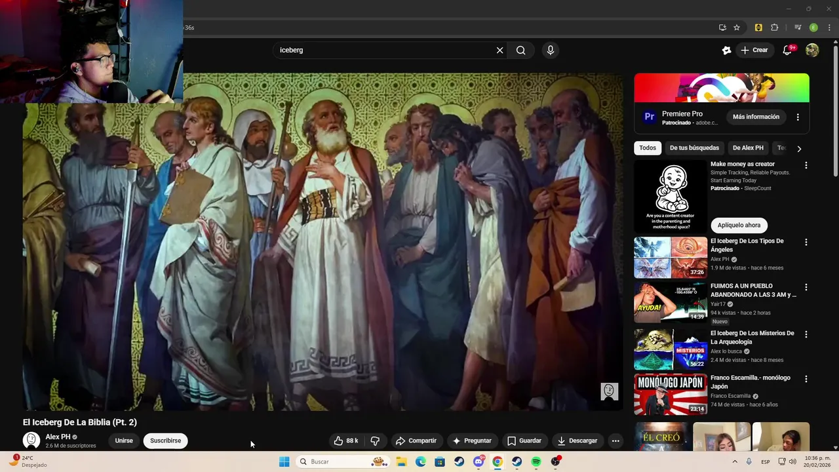839x472 pixels.
Task: Open options for Franco Escamilla video
Action: (x=806, y=379)
